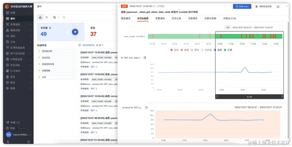Copy the M::`DFF_func_stats` query

click(x=145, y=58)
